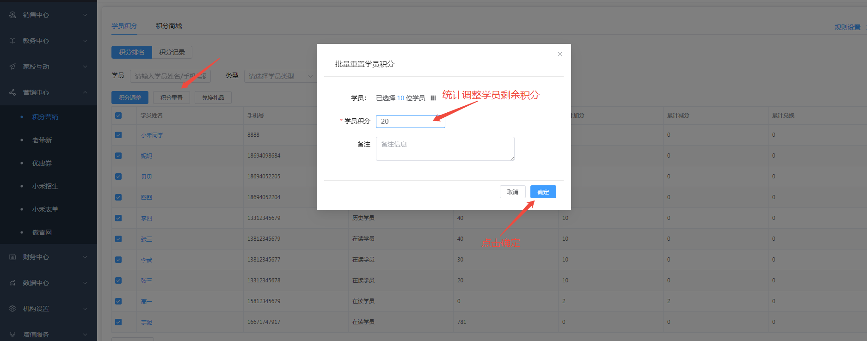Open 微官网 in the sidebar submenu
The width and height of the screenshot is (867, 341).
point(42,232)
